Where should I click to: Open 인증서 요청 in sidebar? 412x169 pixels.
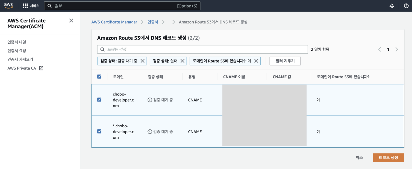17,51
